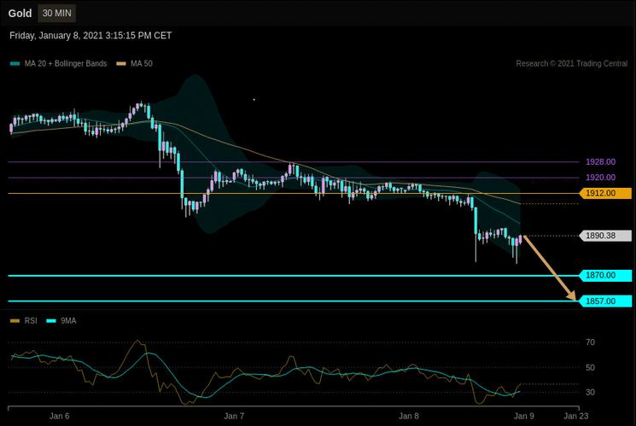Click the MA 50 legend label
The width and height of the screenshot is (636, 426).
[142, 64]
